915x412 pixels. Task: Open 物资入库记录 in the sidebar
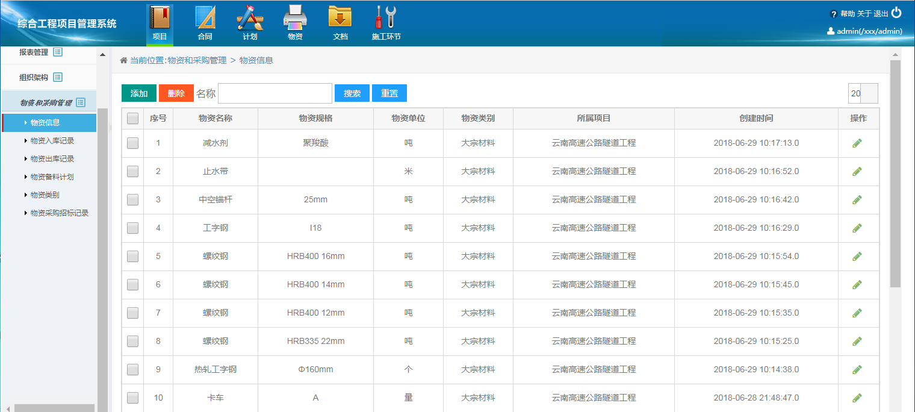tap(52, 141)
